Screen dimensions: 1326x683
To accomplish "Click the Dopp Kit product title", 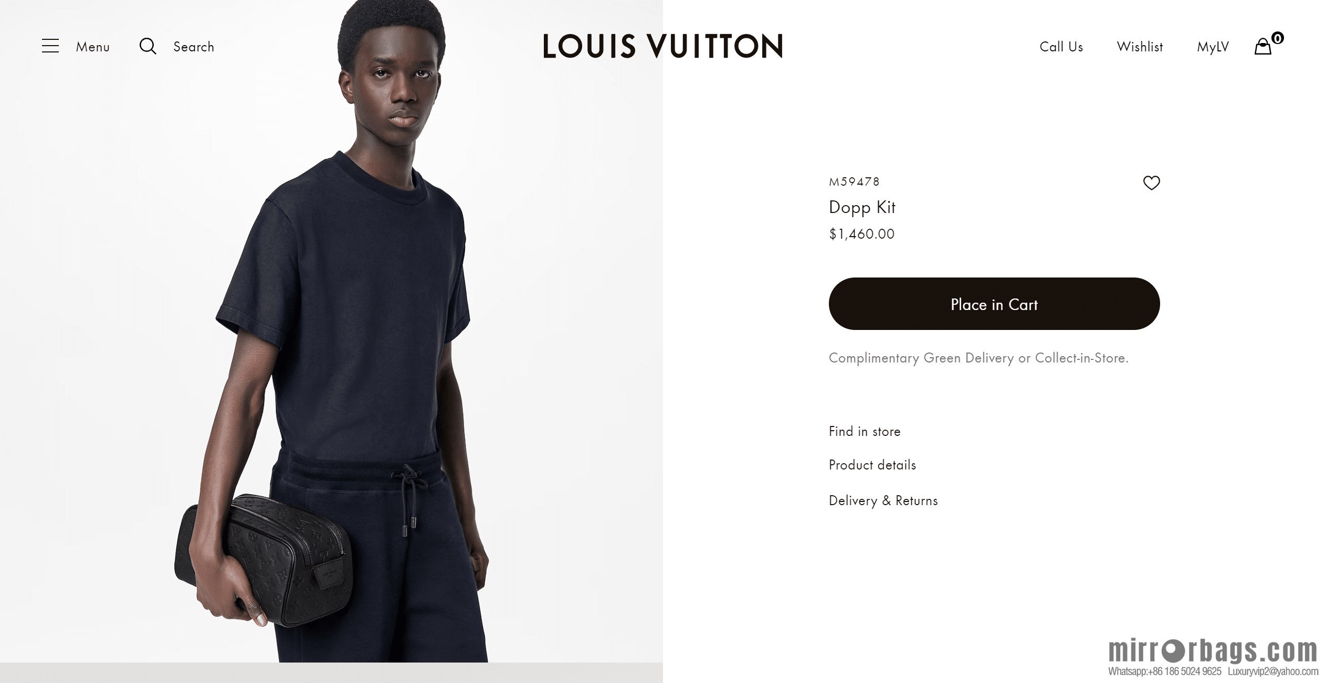I will 862,207.
